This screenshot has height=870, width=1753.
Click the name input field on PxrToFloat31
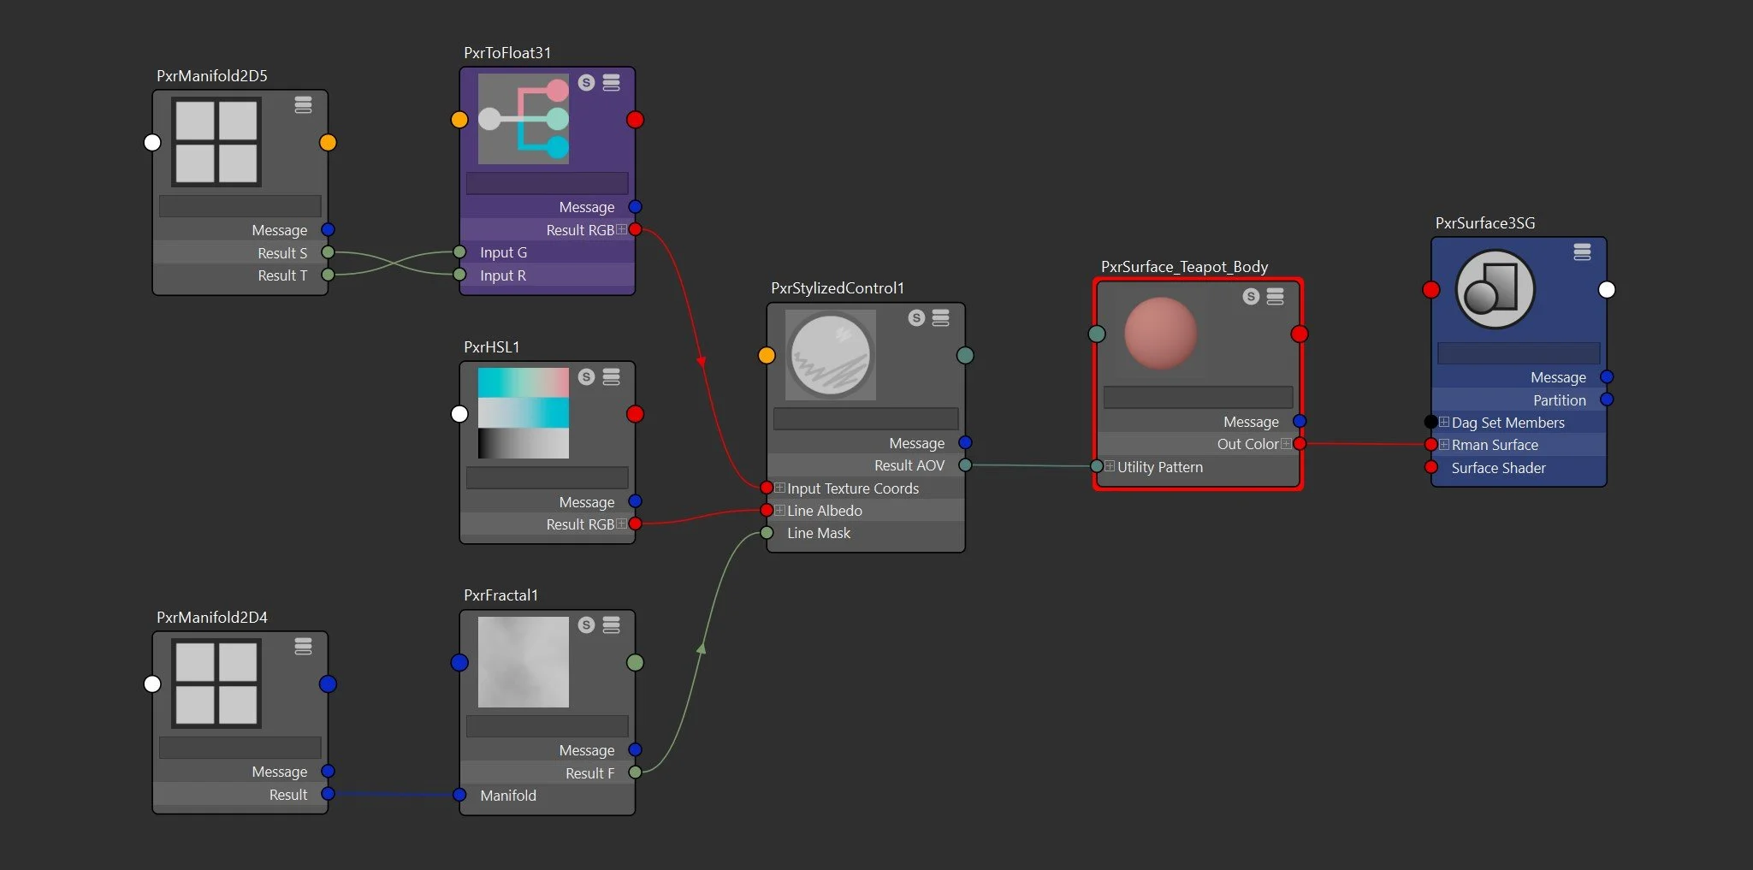click(547, 182)
